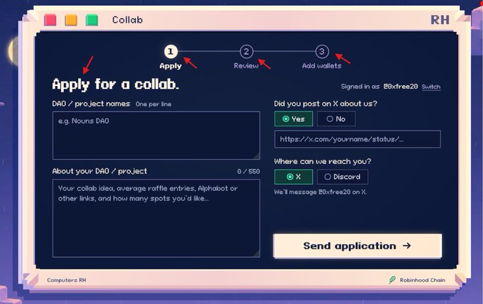Click the green window button beside Collab
The width and height of the screenshot is (483, 304).
pos(92,21)
